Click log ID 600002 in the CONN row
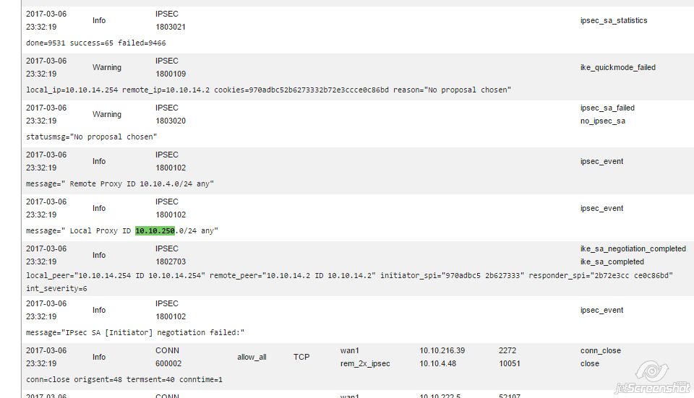This screenshot has width=694, height=398. (x=168, y=363)
